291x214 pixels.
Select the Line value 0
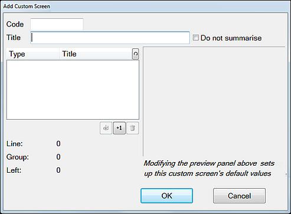pyautogui.click(x=58, y=144)
